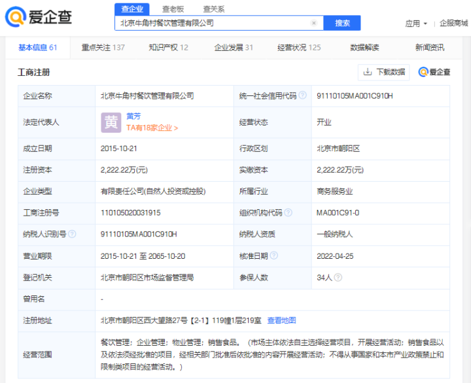Open the 新闻资讯 tab
Image resolution: width=471 pixels, height=383 pixels.
(x=430, y=48)
